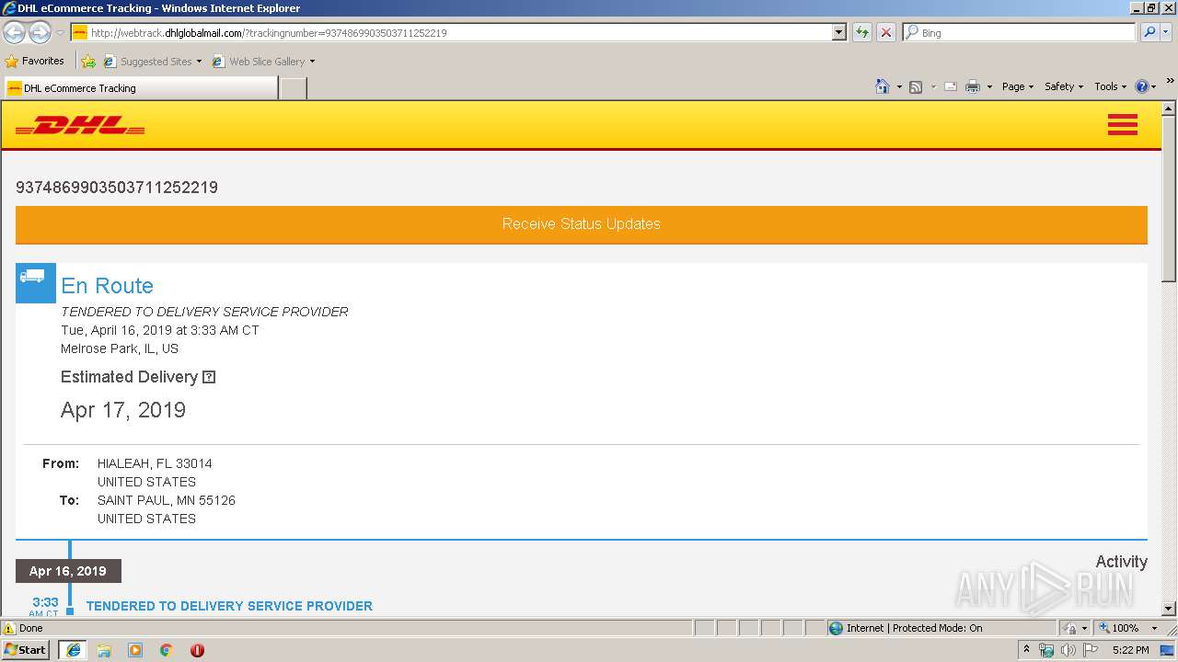The image size is (1178, 662).
Task: Launch Windows Media Player from taskbar
Action: click(x=135, y=650)
